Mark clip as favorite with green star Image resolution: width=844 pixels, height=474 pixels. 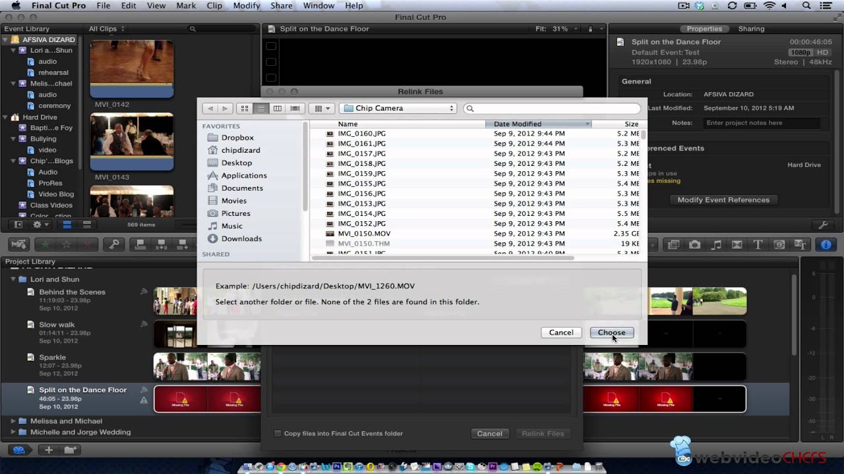[45, 245]
